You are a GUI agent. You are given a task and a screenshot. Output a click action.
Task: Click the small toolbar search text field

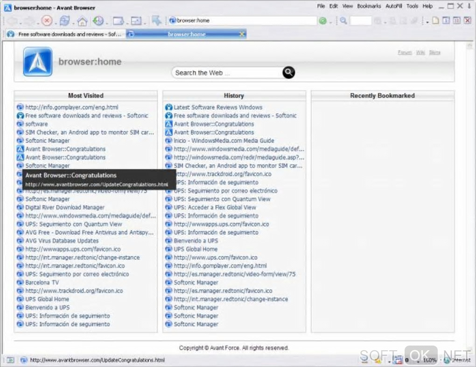pyautogui.click(x=361, y=21)
